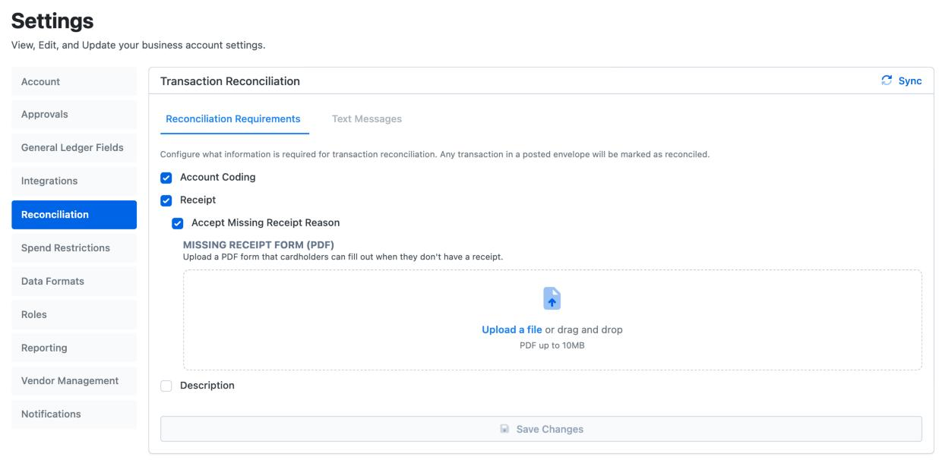The height and width of the screenshot is (460, 939).
Task: Open the Text Messages tab
Action: click(367, 119)
